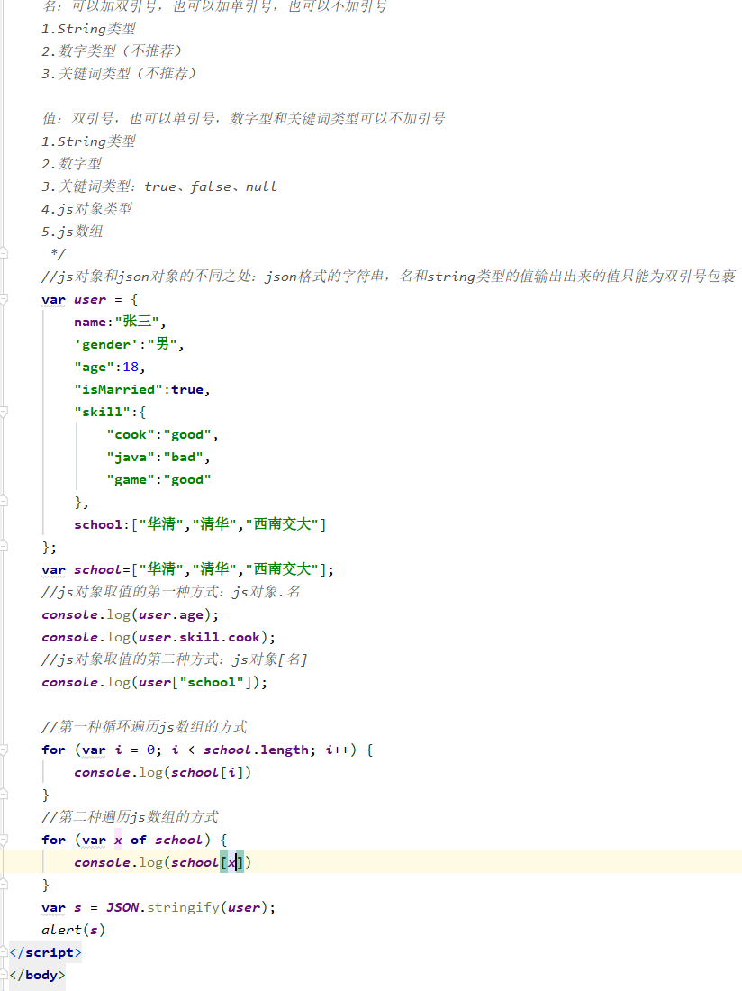Click the fold end marker beside '};'
Image resolution: width=742 pixels, height=991 pixels.
(4, 547)
